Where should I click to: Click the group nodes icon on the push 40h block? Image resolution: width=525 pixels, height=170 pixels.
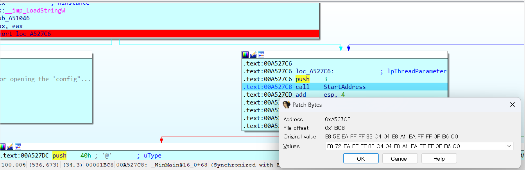(x=18, y=147)
